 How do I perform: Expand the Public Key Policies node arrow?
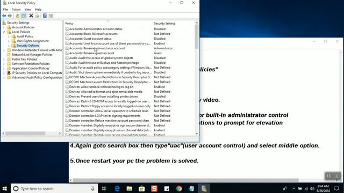tap(4, 60)
